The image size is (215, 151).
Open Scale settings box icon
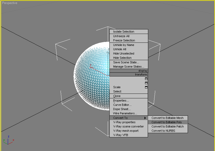146,87
